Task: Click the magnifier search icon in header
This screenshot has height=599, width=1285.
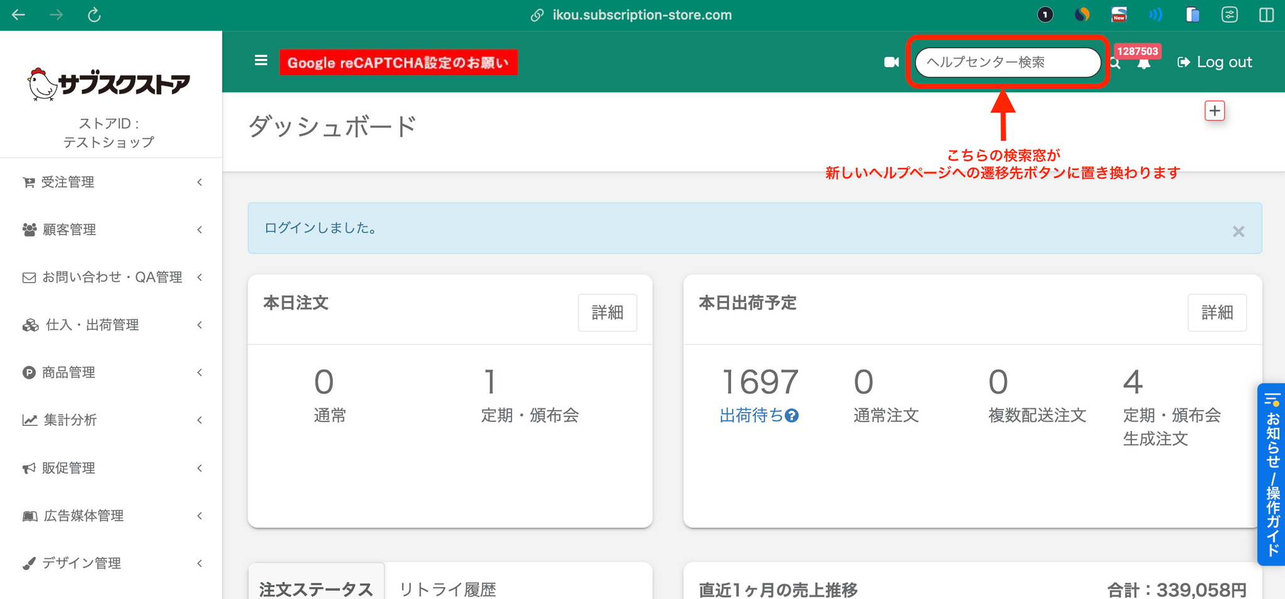Action: [x=1116, y=63]
